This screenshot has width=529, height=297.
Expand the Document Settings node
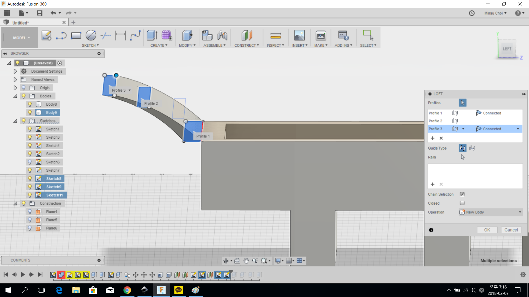pyautogui.click(x=15, y=71)
